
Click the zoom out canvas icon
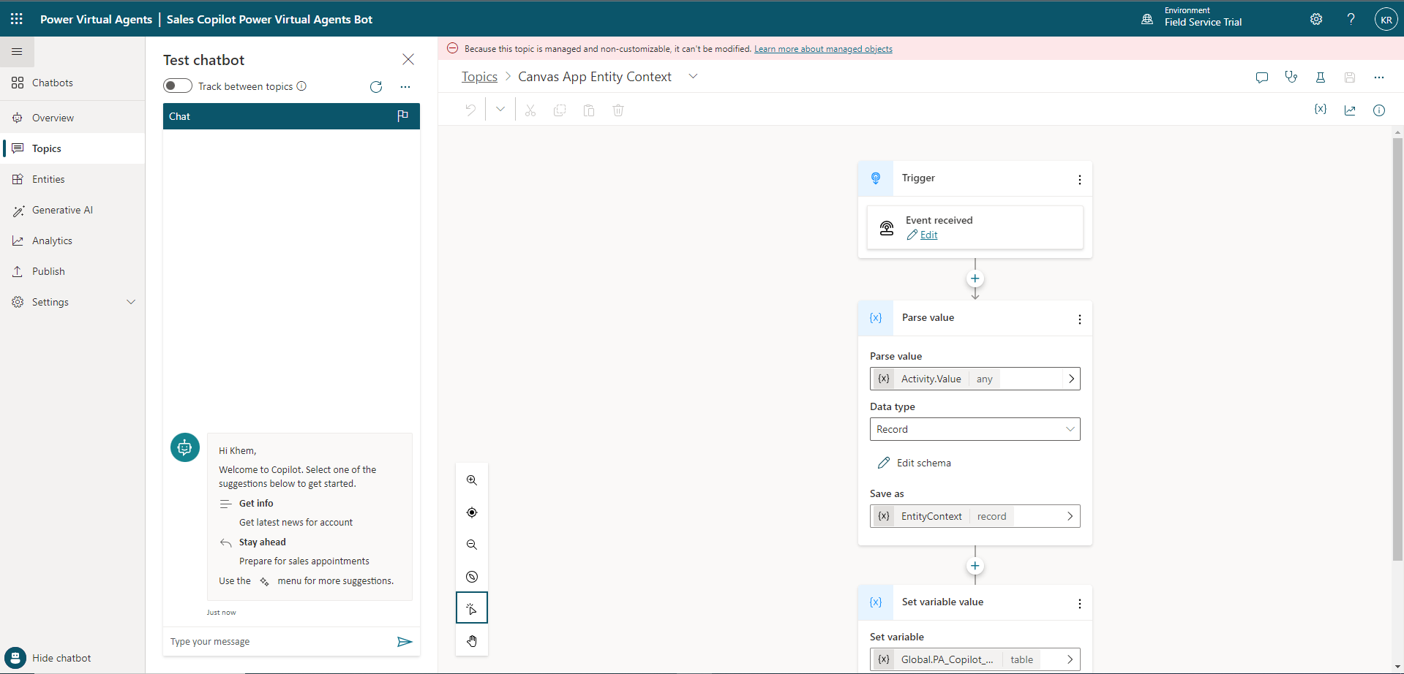point(472,545)
